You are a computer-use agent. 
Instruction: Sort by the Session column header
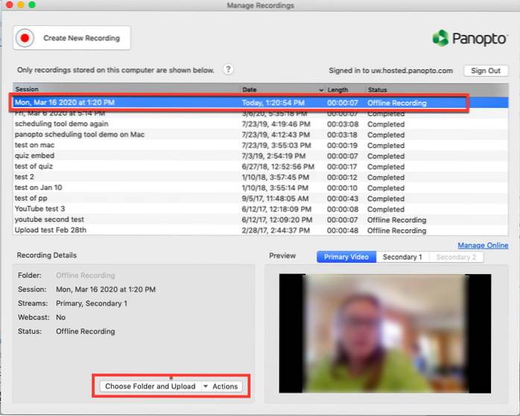click(125, 89)
